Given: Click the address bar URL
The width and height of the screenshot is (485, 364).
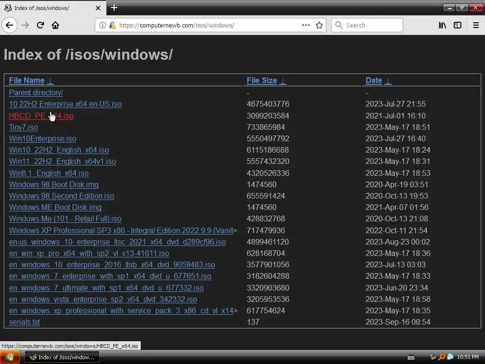Looking at the screenshot, I should point(177,26).
